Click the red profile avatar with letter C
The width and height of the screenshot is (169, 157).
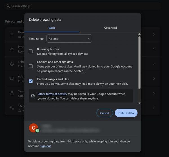(34, 128)
